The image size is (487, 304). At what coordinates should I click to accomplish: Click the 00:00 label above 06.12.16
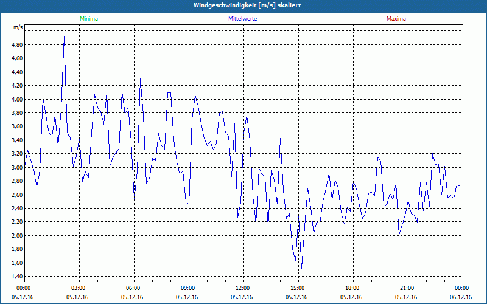(463, 288)
